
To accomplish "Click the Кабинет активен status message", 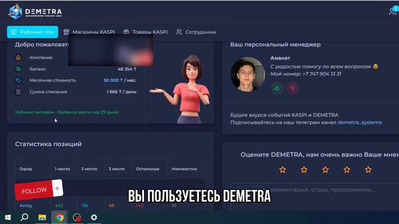I will pos(67,112).
